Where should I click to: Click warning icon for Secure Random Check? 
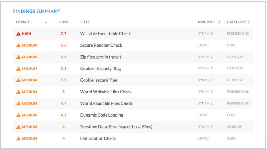pyautogui.click(x=18, y=45)
